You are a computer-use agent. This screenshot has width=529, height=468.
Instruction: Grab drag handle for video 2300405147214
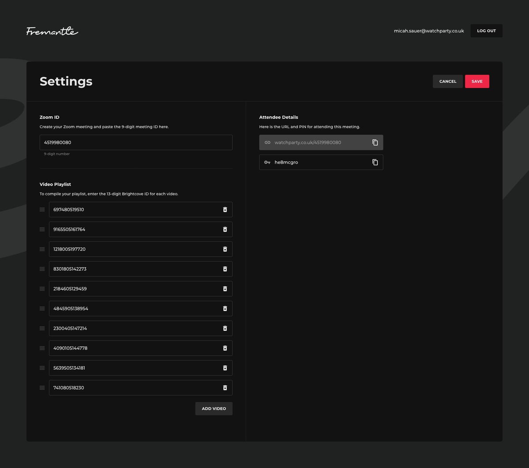tap(42, 328)
